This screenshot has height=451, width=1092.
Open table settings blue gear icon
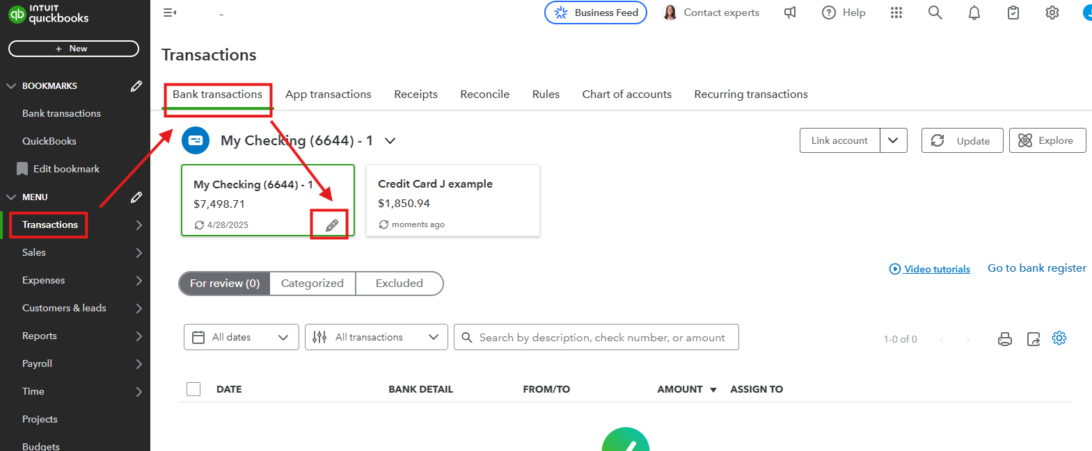[x=1059, y=338]
